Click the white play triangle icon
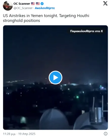Viewport: 110px width, 136px height. click(56, 78)
